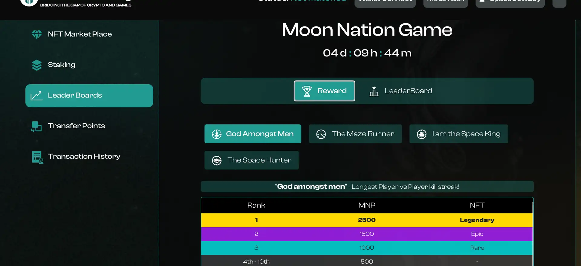Open NFT Market Place from sidebar
Viewport: 581px width, 266px height.
coord(80,34)
